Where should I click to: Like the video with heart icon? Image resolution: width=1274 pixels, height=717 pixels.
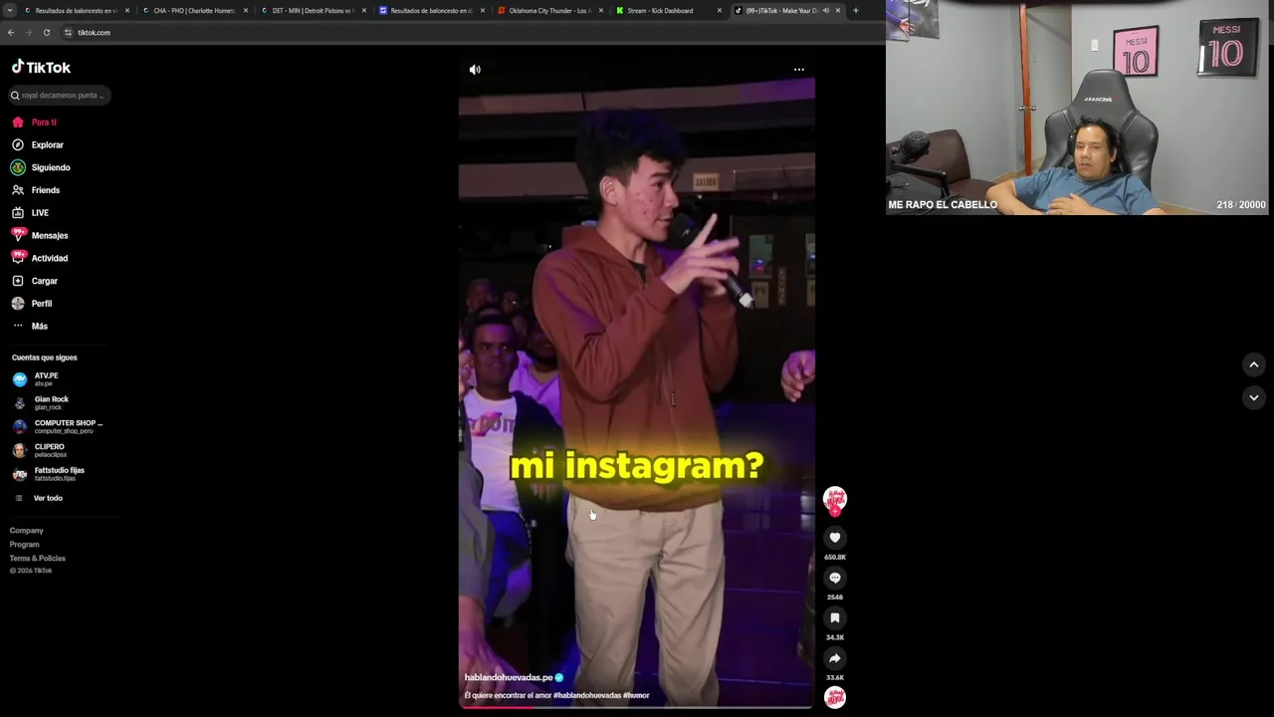click(x=835, y=538)
